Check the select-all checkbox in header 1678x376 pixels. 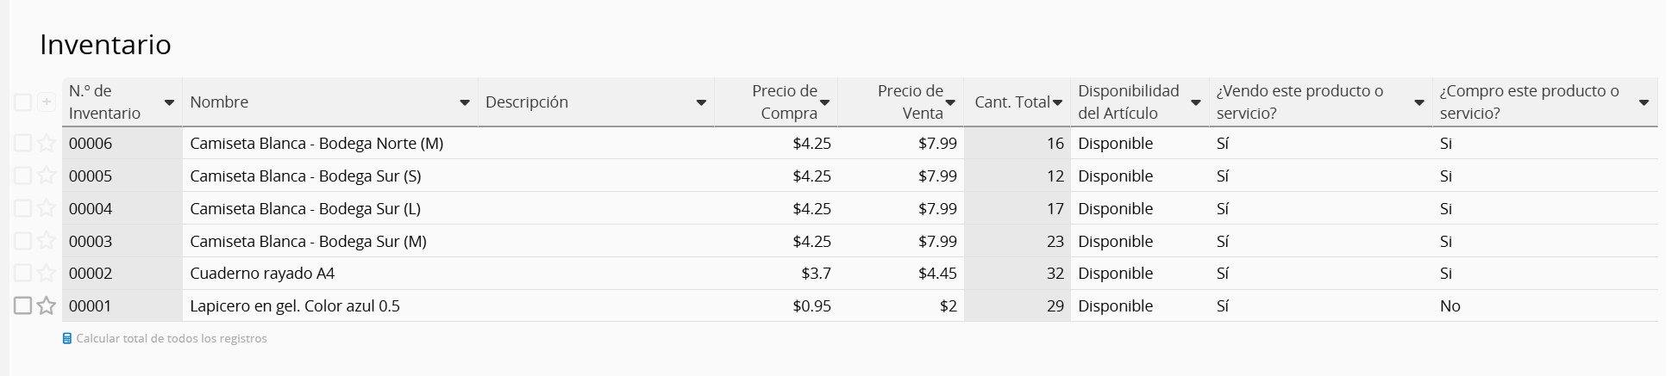(23, 102)
